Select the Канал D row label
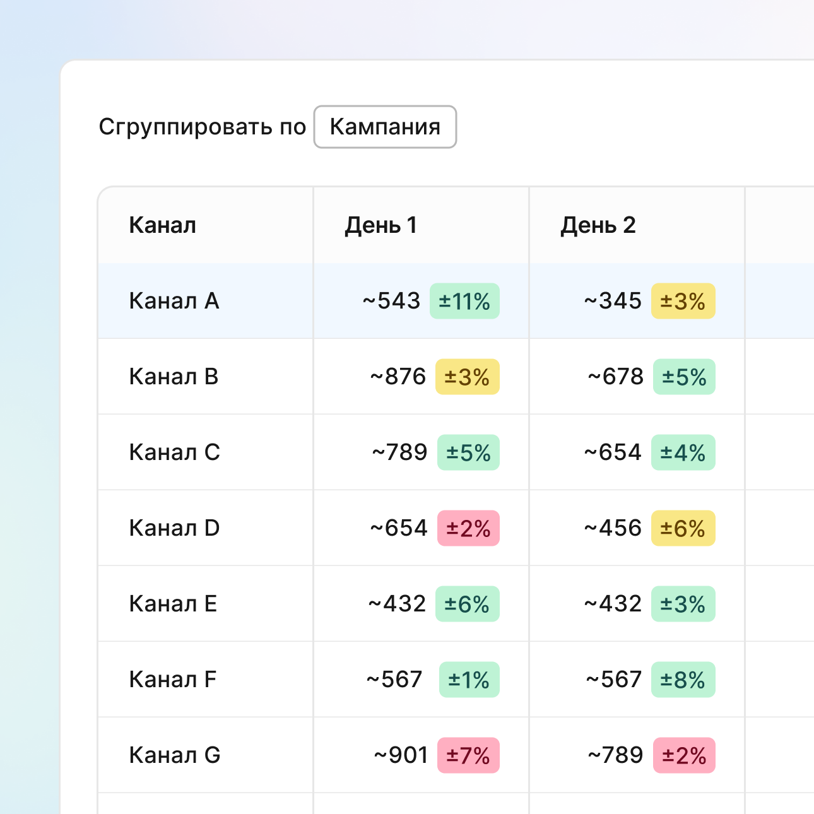This screenshot has height=814, width=814. (174, 528)
